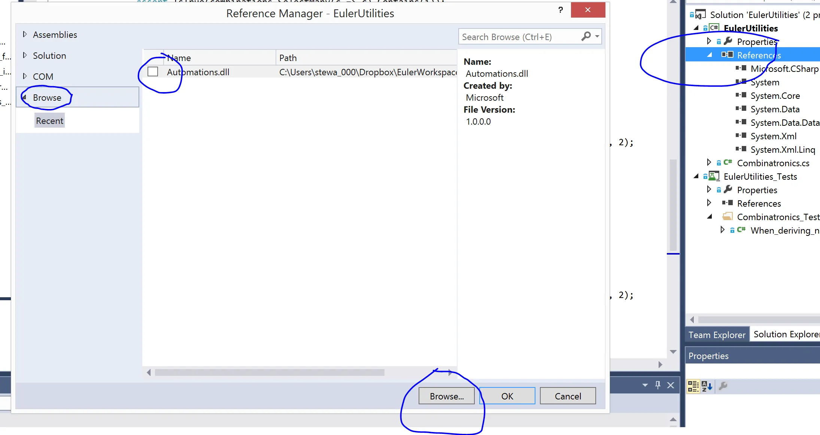Open the search options dropdown arrow

597,36
